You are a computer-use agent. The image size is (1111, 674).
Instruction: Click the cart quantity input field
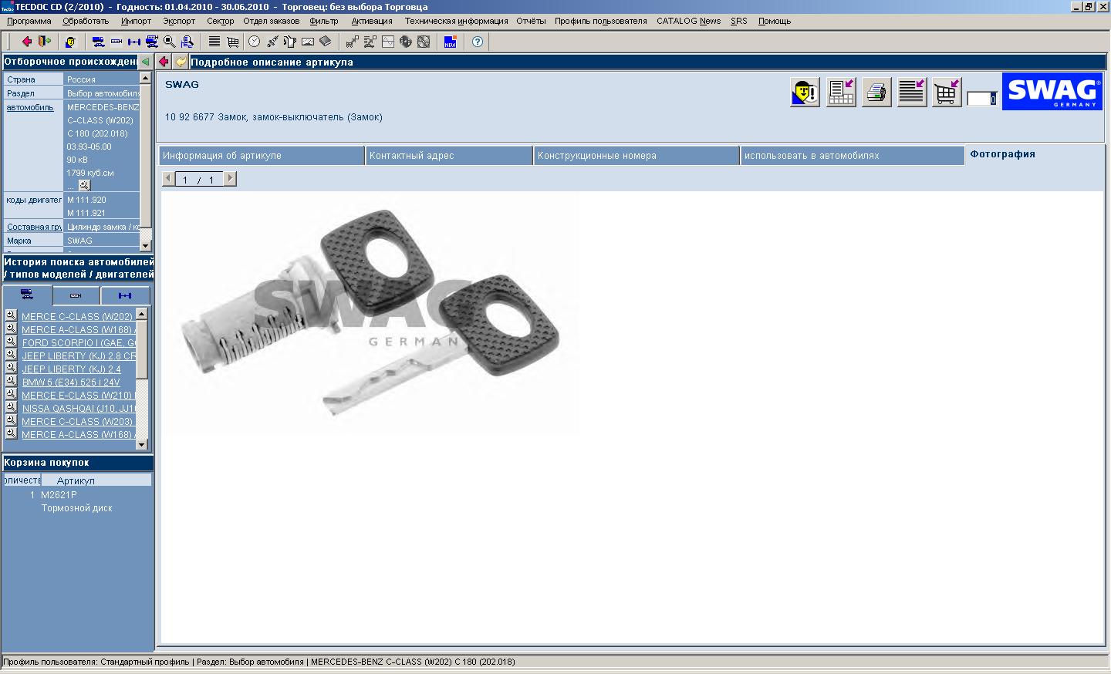tap(981, 99)
